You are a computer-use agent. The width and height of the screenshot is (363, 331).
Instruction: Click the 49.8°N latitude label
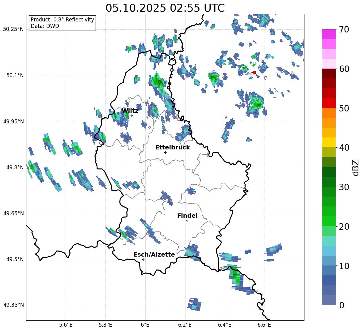point(15,167)
